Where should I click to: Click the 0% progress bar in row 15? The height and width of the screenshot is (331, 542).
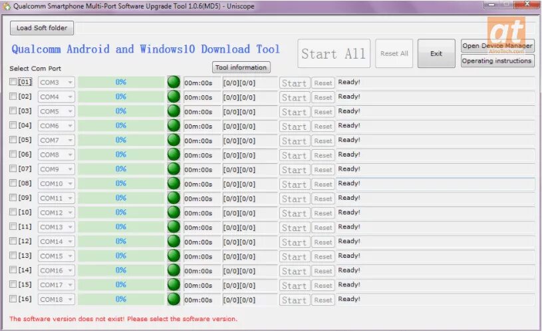[x=121, y=284]
